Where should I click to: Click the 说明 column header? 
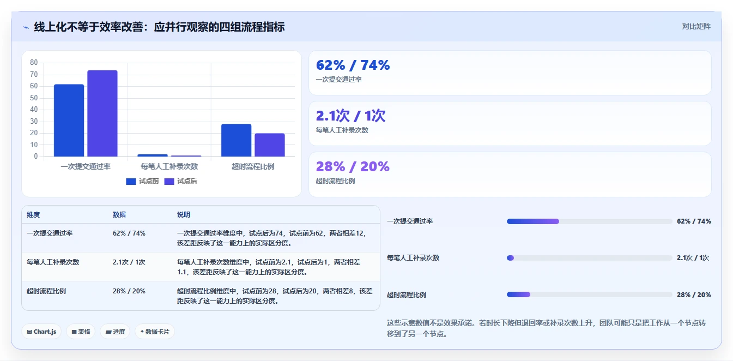(184, 215)
